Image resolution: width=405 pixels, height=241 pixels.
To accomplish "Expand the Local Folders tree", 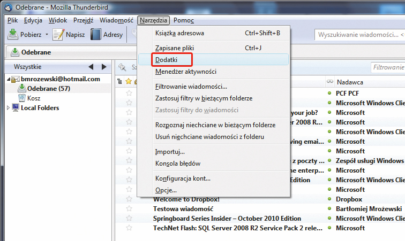I will [x=7, y=108].
